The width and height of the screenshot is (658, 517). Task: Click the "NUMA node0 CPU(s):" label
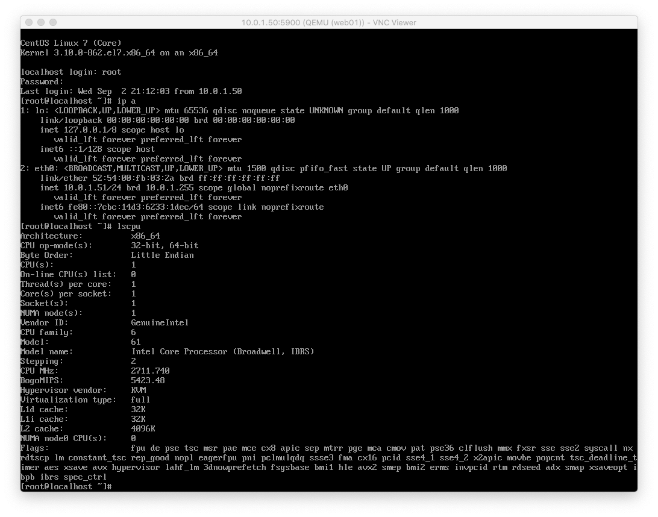click(x=63, y=439)
